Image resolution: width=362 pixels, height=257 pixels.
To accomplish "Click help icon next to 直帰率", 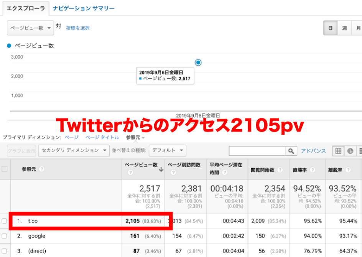I will point(313,170).
